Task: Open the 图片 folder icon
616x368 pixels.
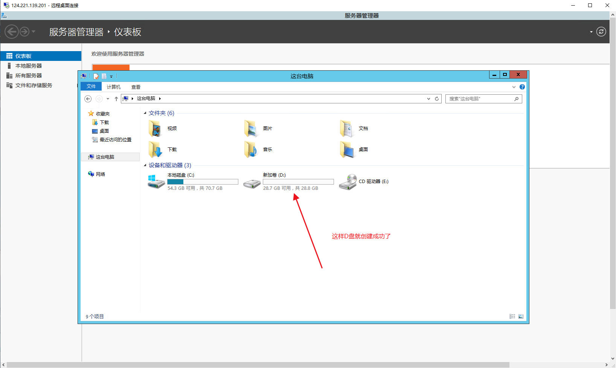Action: click(251, 129)
